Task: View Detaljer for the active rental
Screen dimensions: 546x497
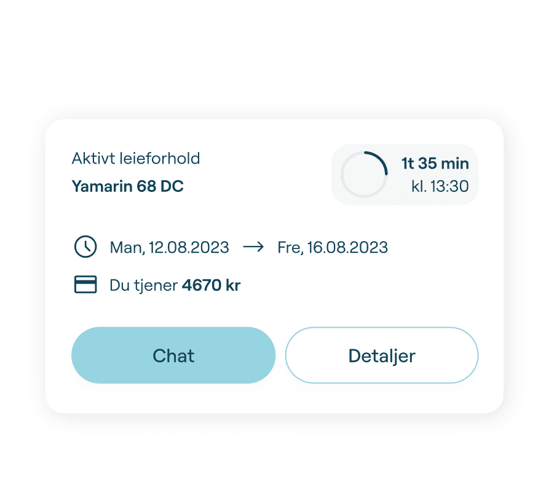Action: pos(381,355)
